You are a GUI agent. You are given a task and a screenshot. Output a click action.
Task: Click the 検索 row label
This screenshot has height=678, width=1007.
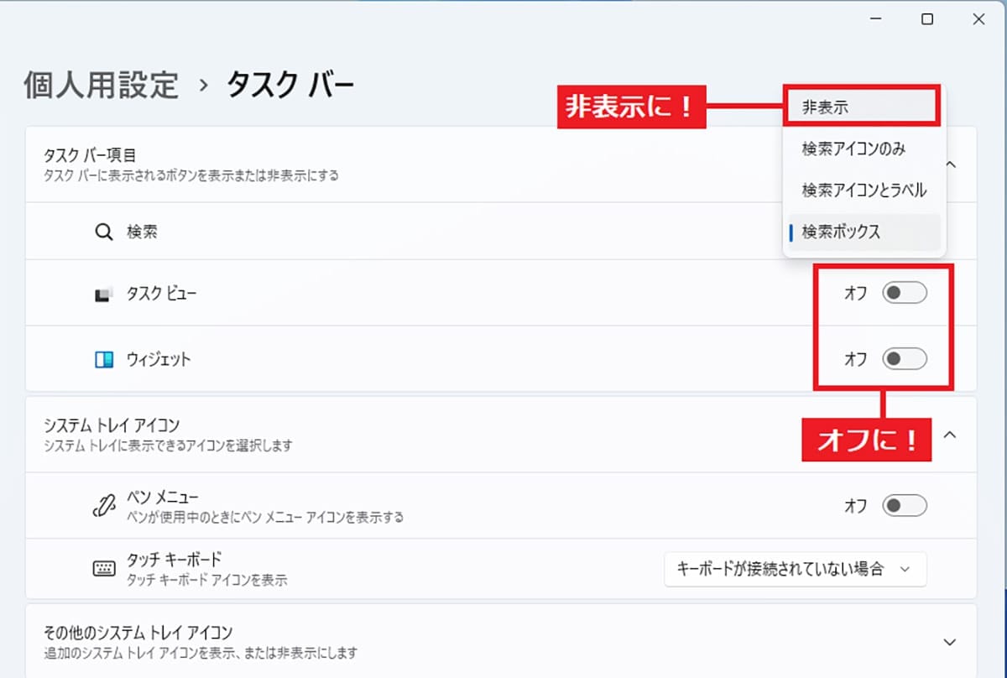142,232
